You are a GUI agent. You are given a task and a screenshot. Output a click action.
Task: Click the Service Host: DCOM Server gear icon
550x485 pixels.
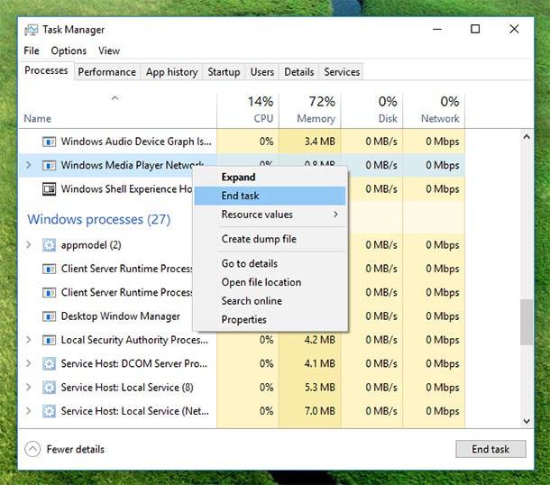tap(49, 363)
